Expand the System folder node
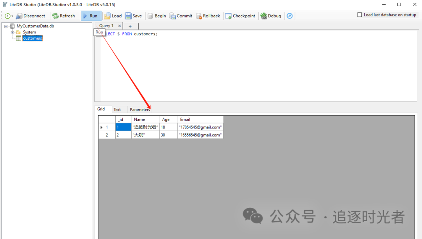This screenshot has width=422, height=239. [x=13, y=32]
